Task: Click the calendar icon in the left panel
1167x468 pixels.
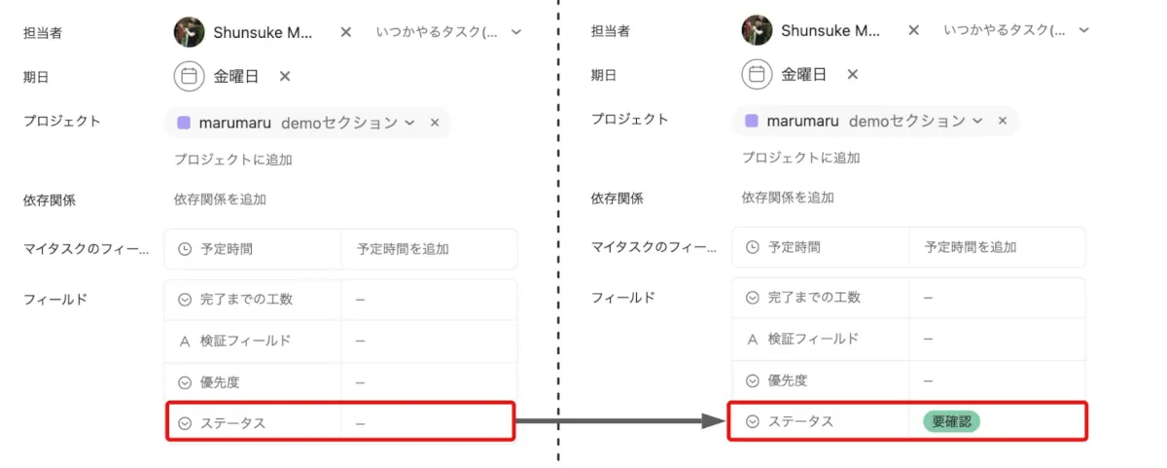Action: (x=189, y=76)
